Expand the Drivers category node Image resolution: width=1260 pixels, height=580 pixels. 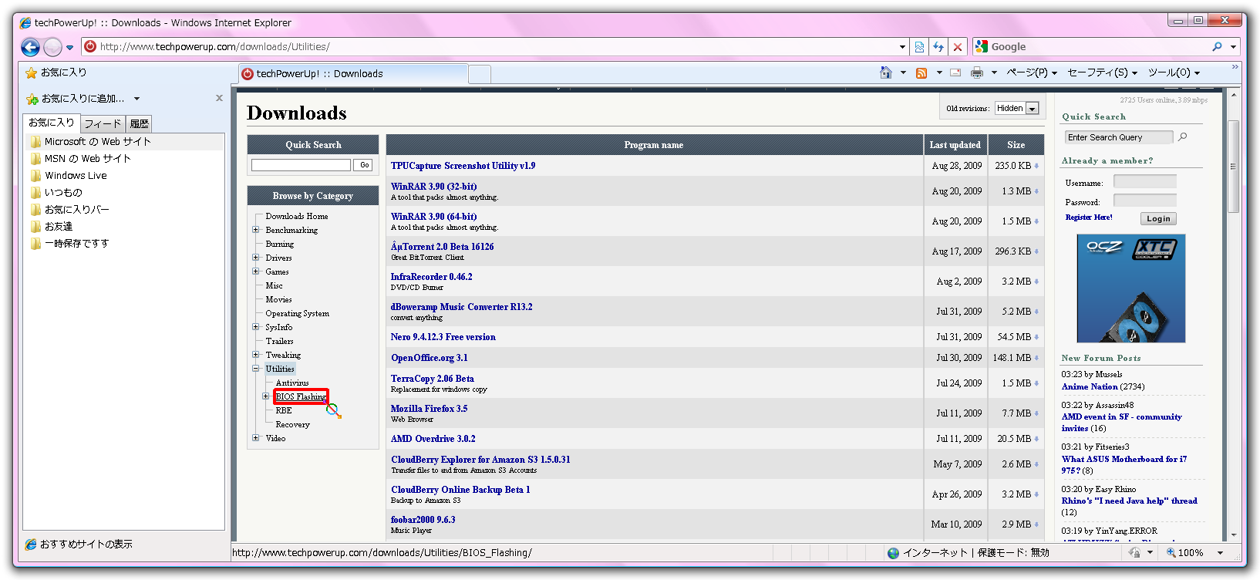(x=255, y=258)
